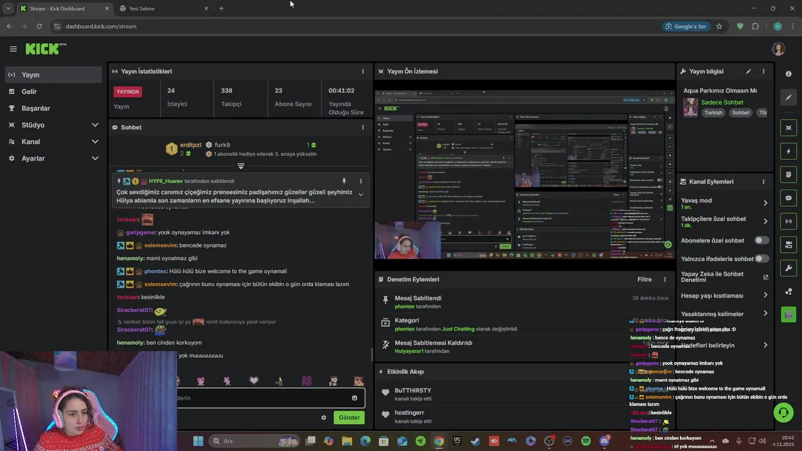Click the info icon in right sidebar
The height and width of the screenshot is (451, 802).
click(788, 74)
